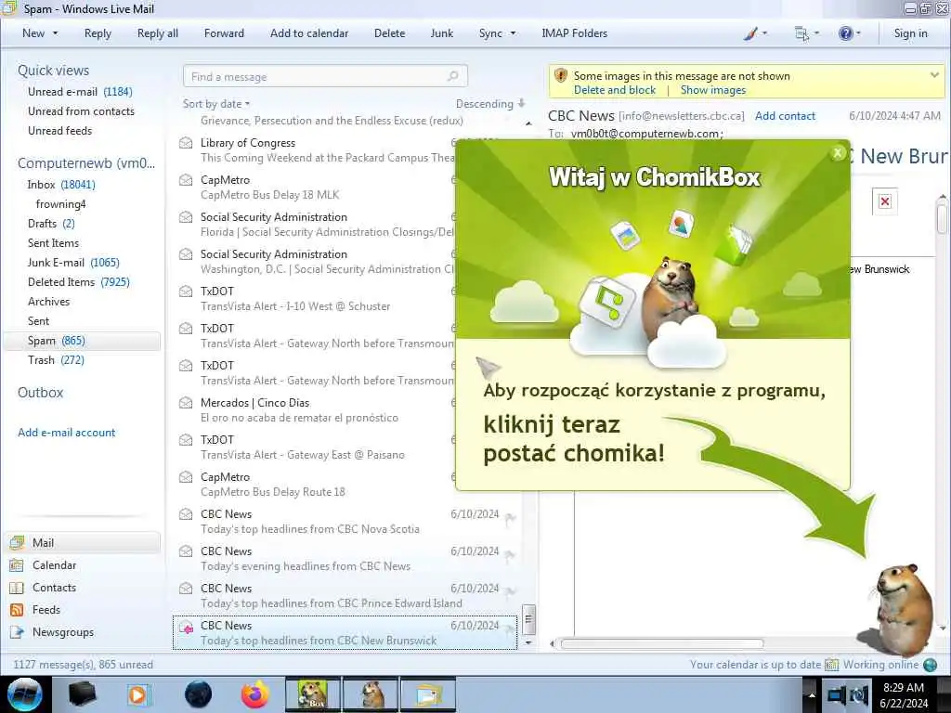Click Show images link
This screenshot has height=713, width=951.
click(x=712, y=90)
